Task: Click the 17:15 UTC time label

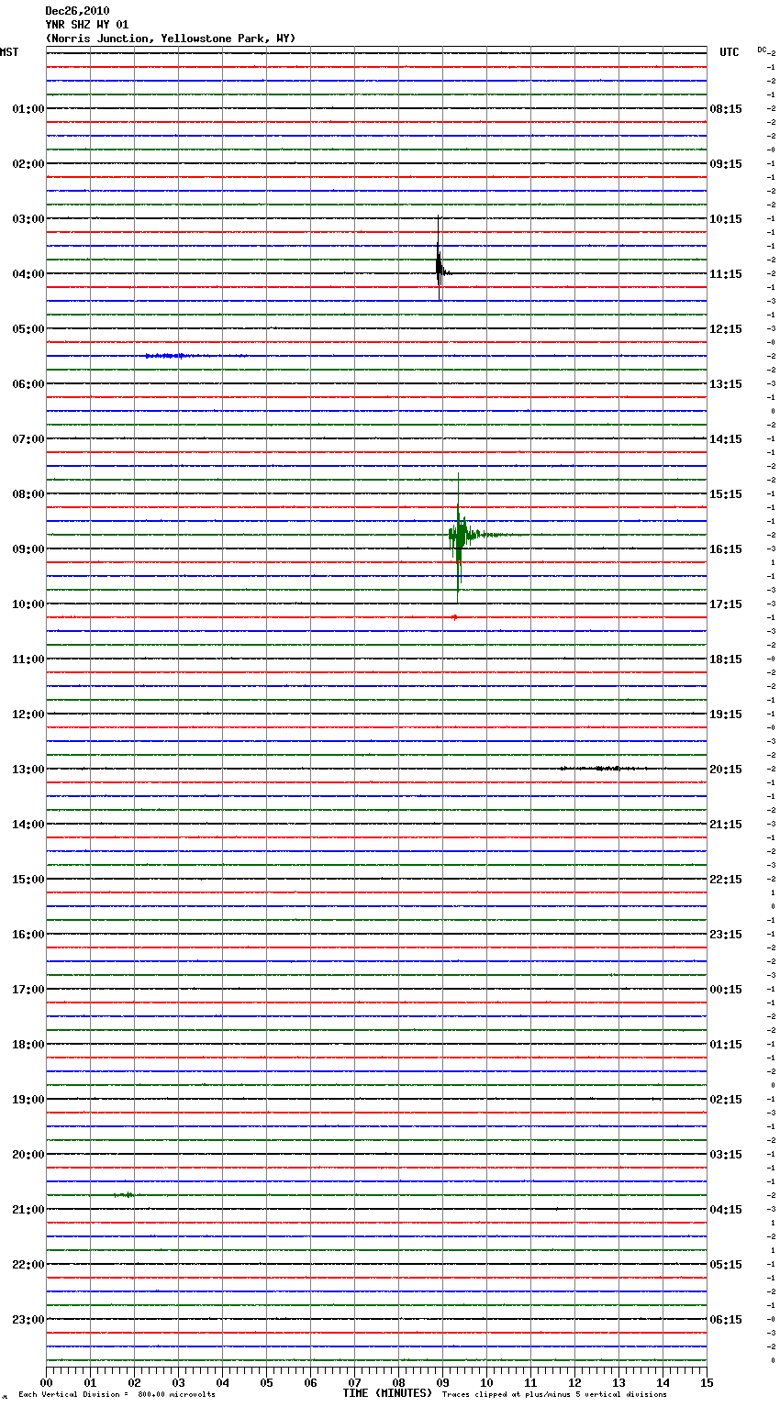Action: (x=726, y=604)
